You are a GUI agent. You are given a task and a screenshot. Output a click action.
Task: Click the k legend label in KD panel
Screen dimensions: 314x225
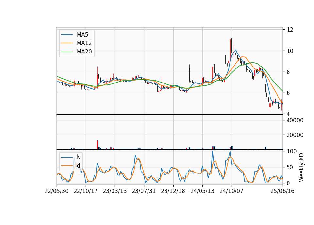coord(78,157)
